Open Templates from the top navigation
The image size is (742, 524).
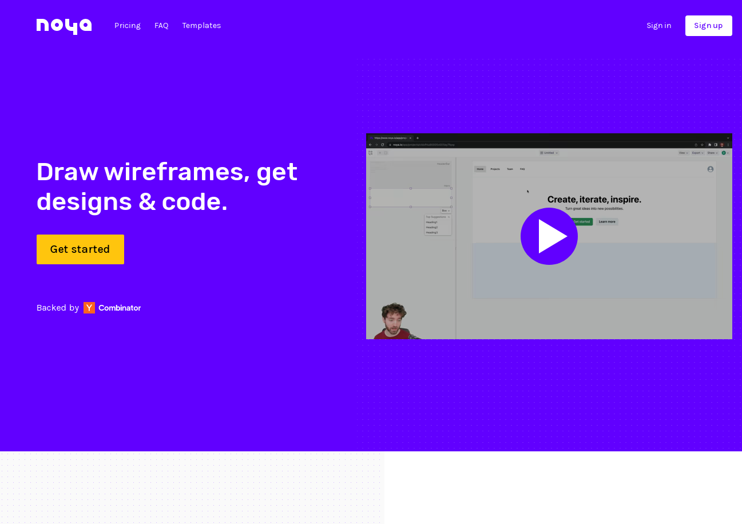click(x=201, y=26)
